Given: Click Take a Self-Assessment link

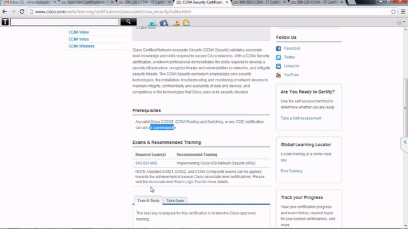Looking at the screenshot, I should point(301,118).
